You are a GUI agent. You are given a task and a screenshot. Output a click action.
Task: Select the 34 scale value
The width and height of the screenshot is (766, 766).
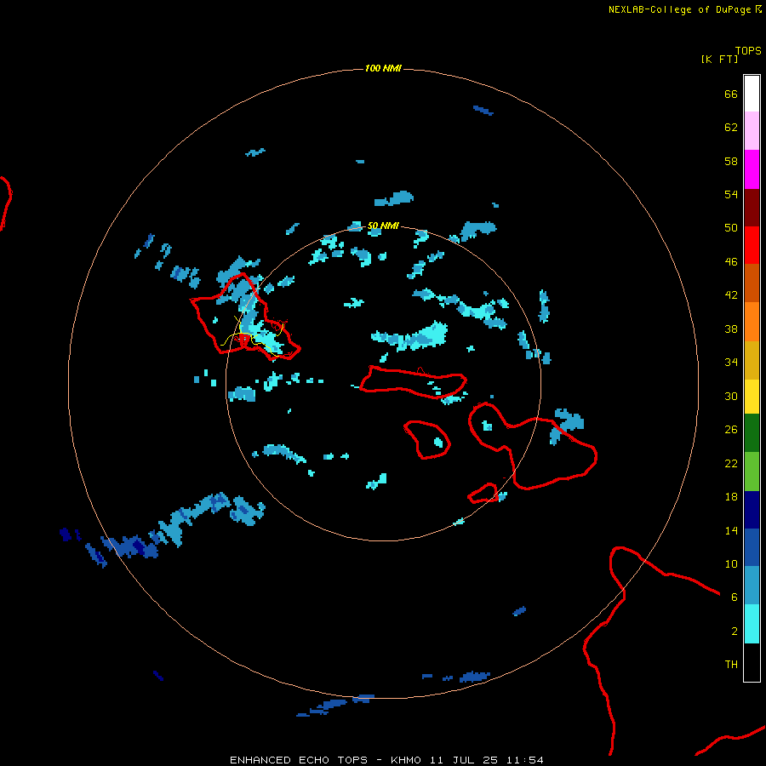coord(731,363)
